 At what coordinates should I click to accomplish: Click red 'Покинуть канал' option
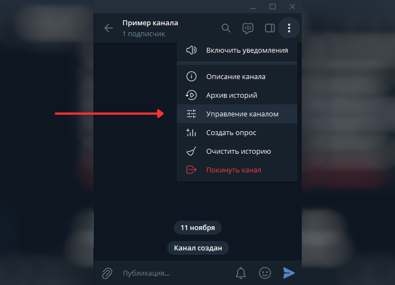click(x=237, y=170)
